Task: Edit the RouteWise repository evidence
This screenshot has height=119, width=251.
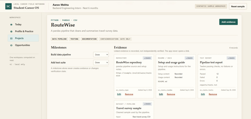Action: pyautogui.click(x=119, y=94)
